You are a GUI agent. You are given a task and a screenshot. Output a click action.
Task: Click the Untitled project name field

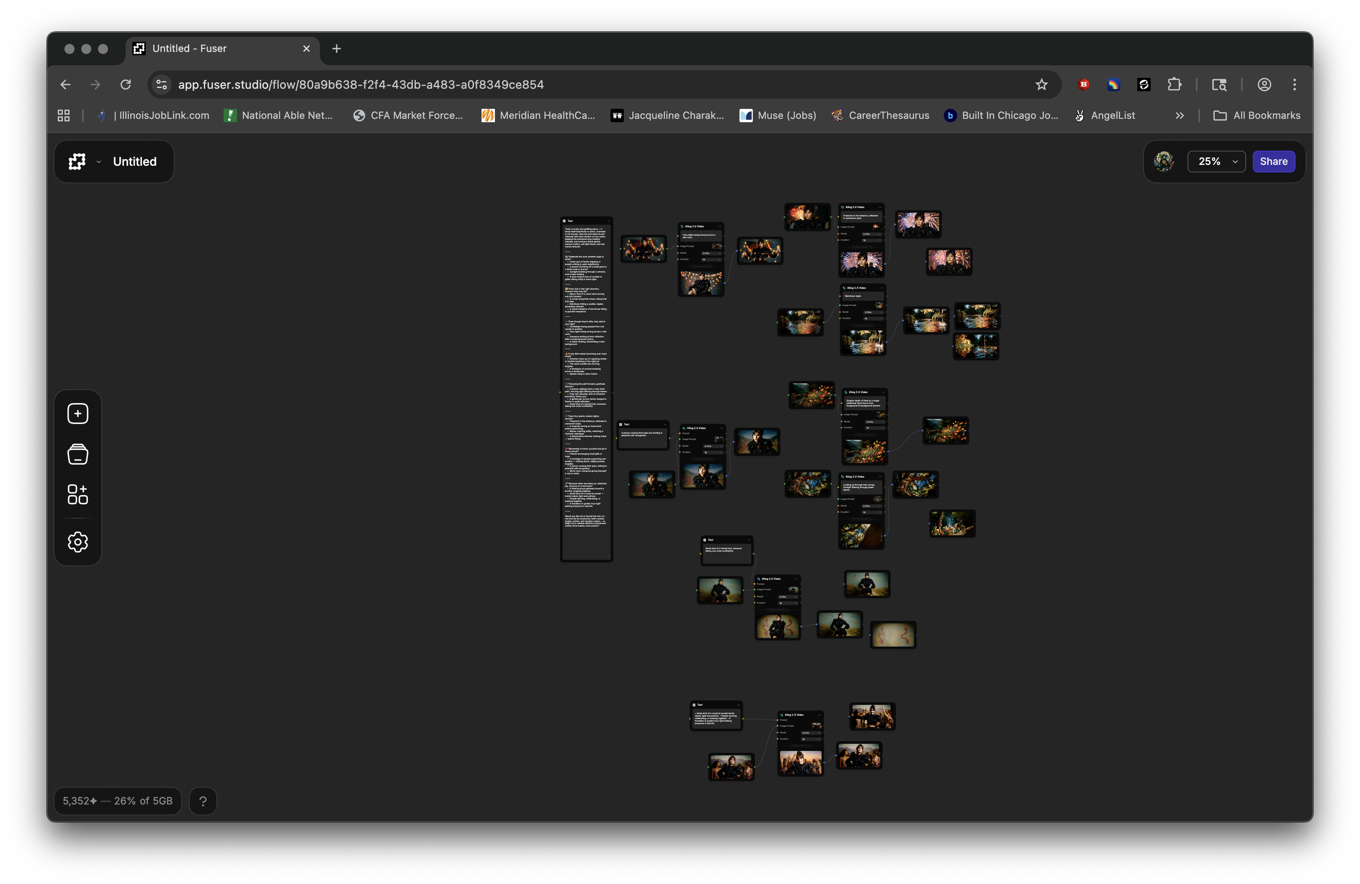tap(135, 162)
